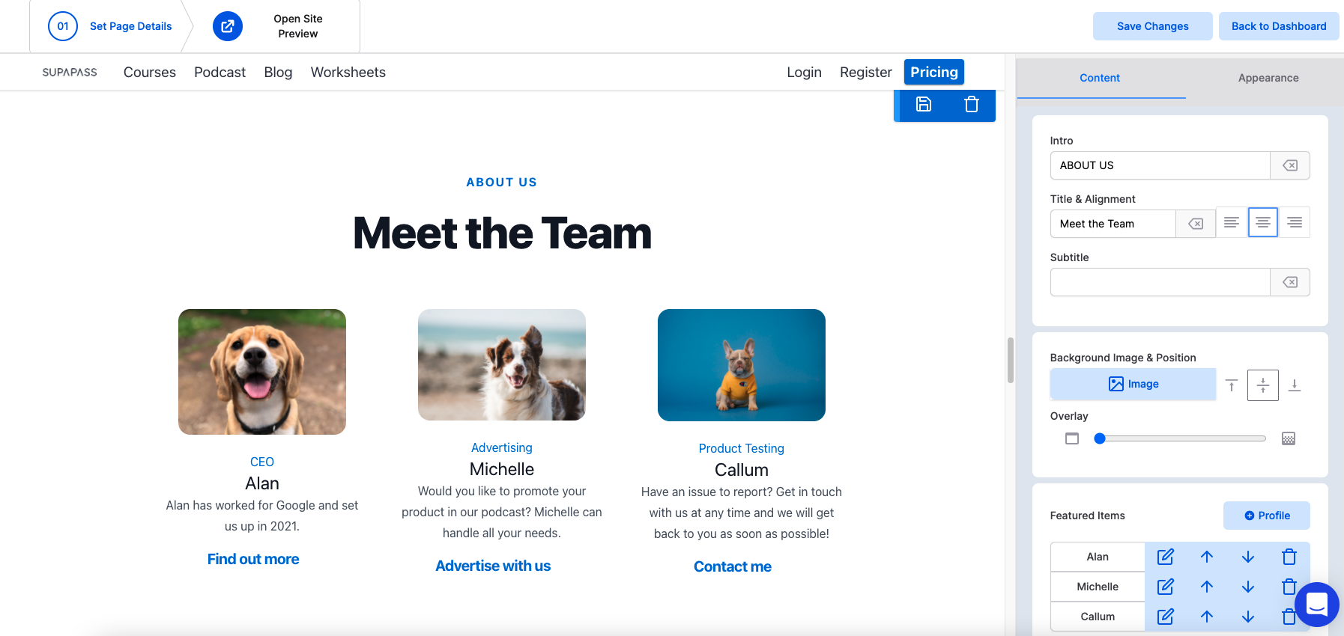The height and width of the screenshot is (636, 1344).
Task: Select the Michelle item label in Featured Items
Action: [1098, 587]
